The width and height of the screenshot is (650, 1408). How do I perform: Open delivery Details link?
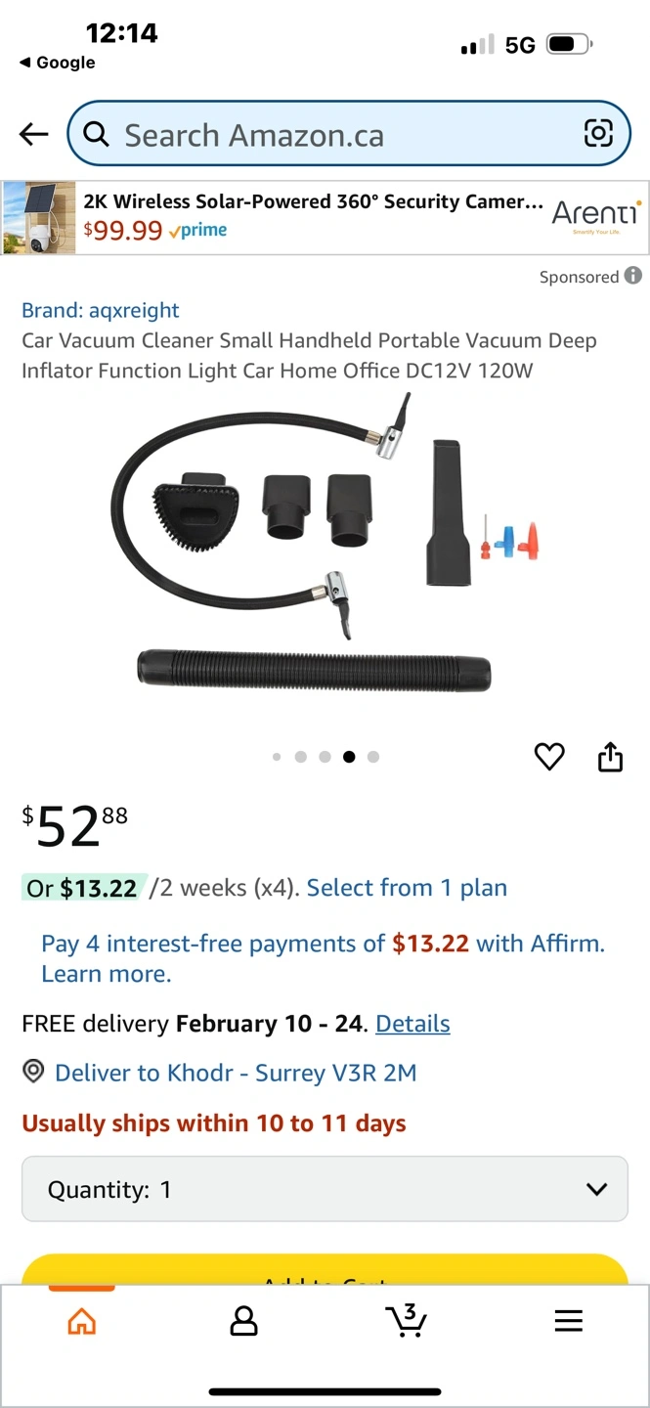pyautogui.click(x=412, y=1024)
